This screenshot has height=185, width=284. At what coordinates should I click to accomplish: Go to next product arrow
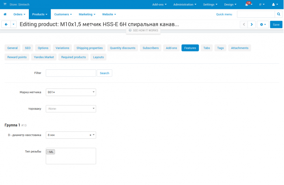click(252, 24)
